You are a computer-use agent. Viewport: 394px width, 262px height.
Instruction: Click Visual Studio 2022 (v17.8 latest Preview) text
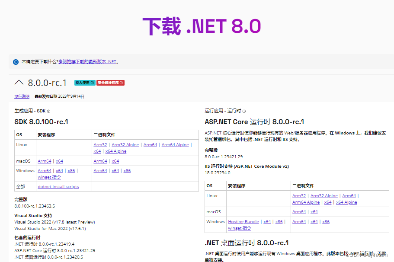point(54,222)
